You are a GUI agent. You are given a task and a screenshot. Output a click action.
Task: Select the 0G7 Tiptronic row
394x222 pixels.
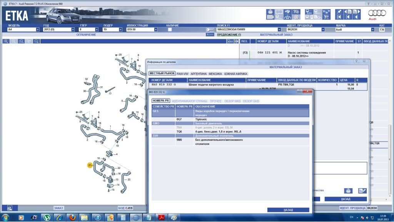pyautogui.click(x=230, y=119)
